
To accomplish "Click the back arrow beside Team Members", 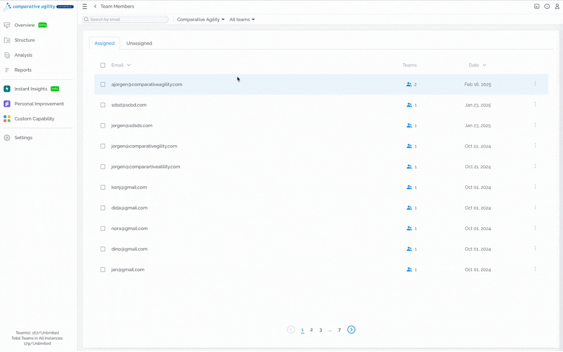I will coord(95,7).
